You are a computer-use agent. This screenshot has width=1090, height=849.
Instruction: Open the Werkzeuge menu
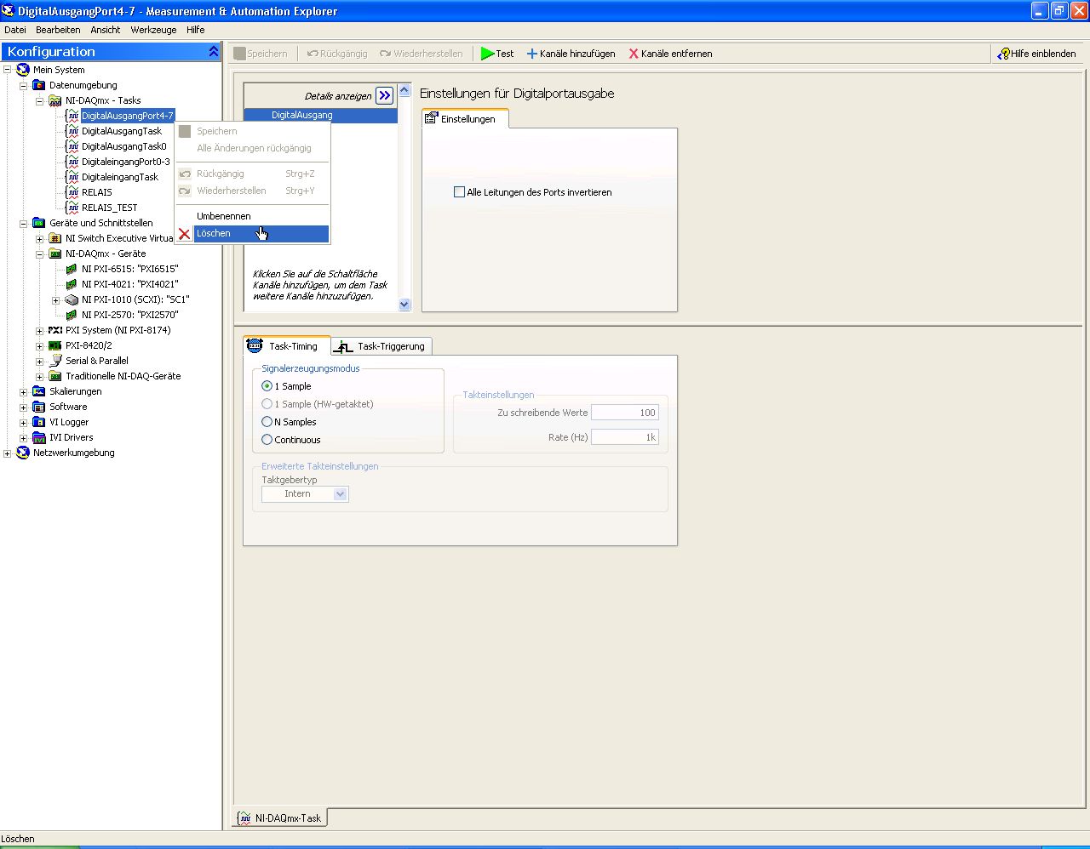(153, 30)
